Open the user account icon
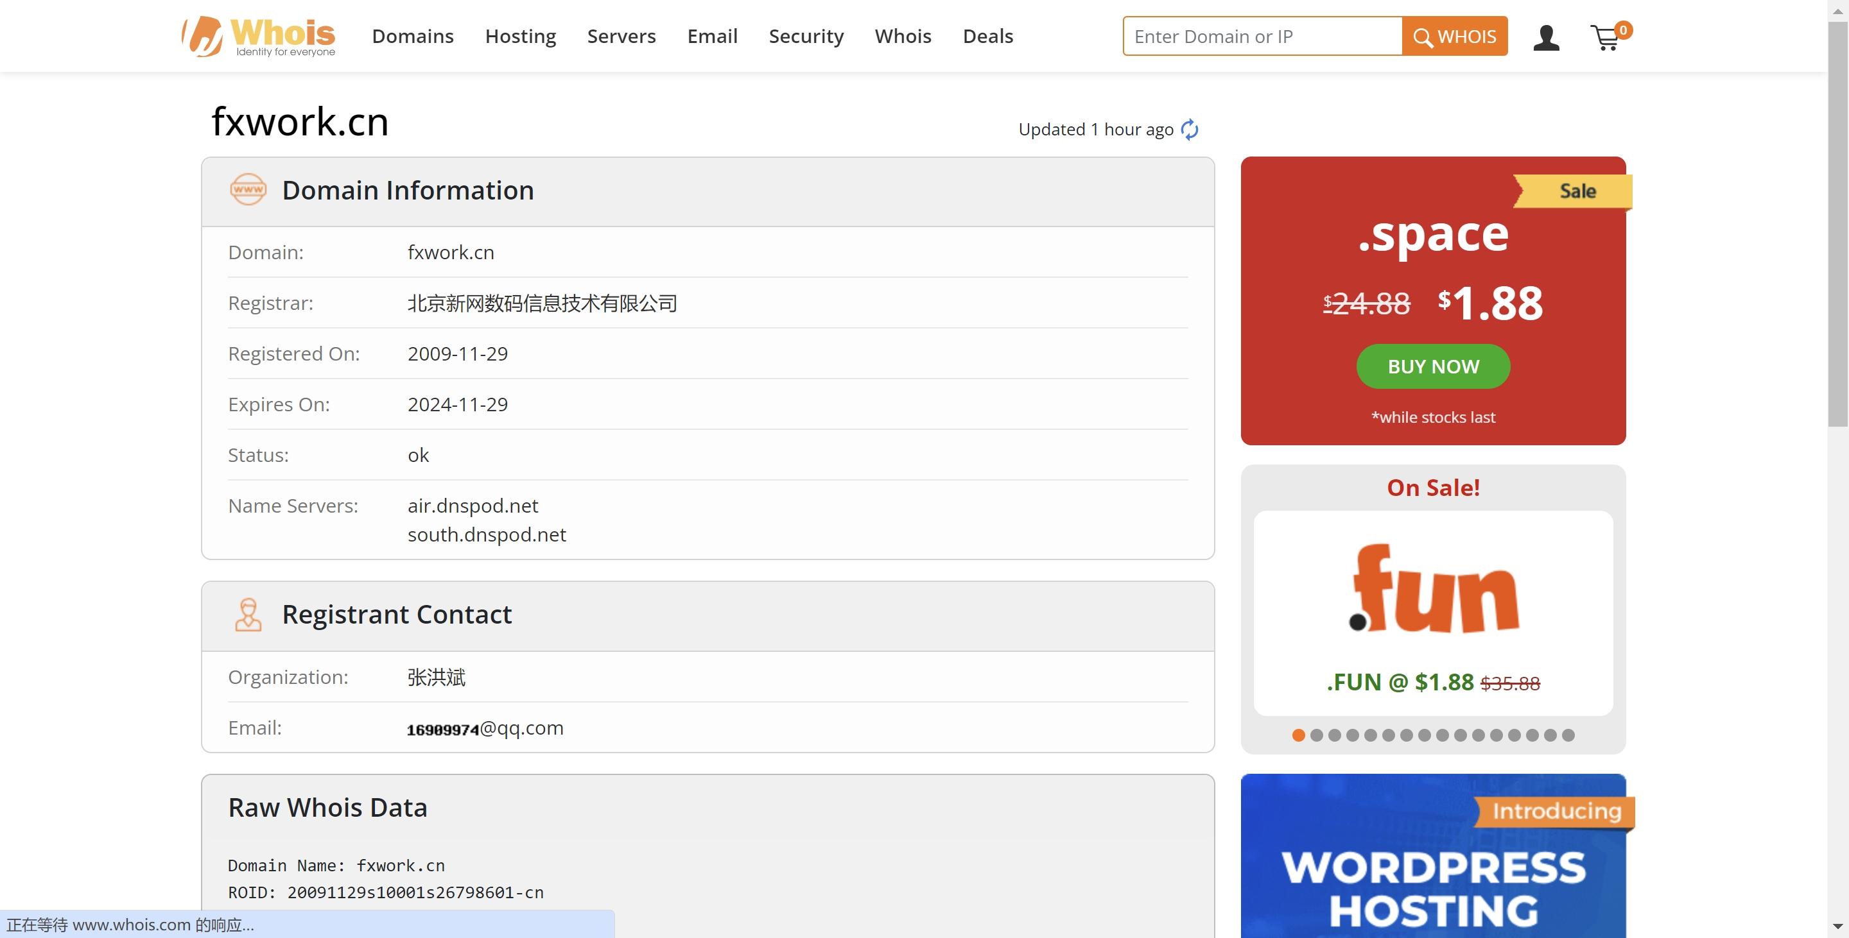Viewport: 1849px width, 938px height. point(1546,37)
